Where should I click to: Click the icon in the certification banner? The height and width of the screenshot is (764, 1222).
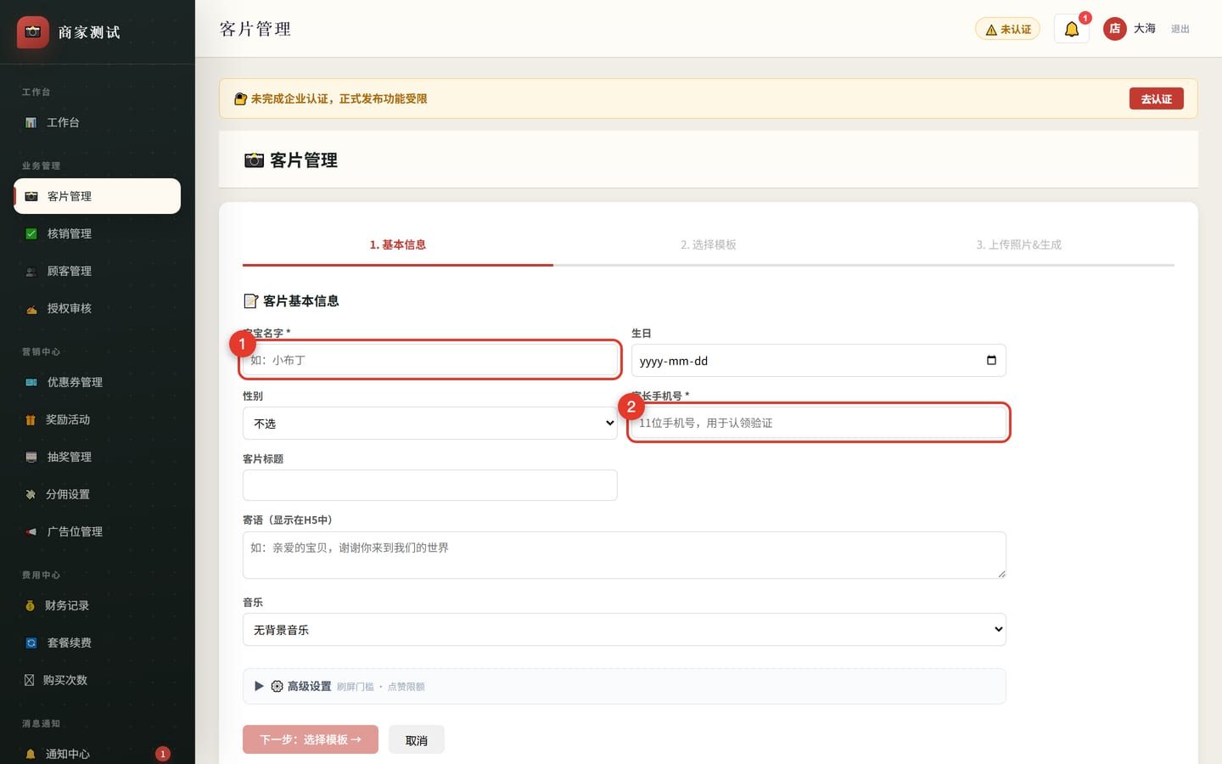coord(240,98)
